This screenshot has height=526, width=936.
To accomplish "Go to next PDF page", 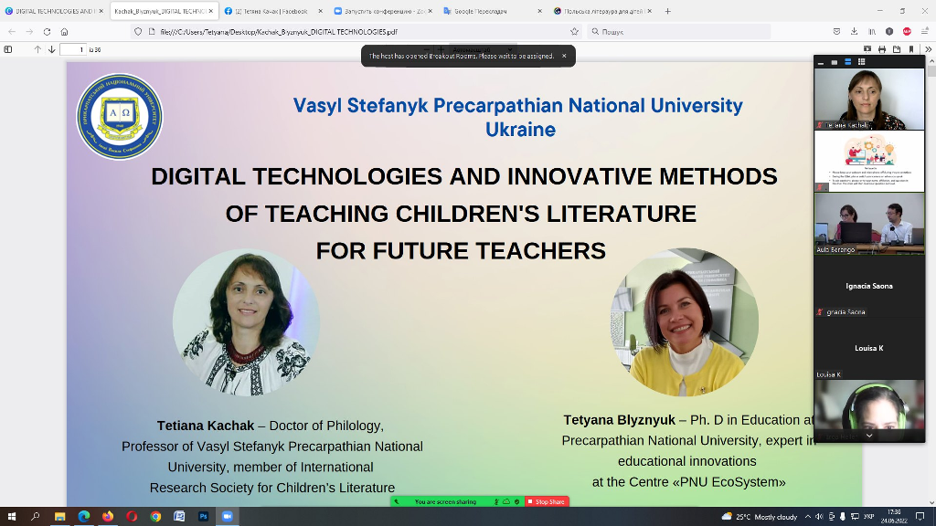I will tap(51, 49).
